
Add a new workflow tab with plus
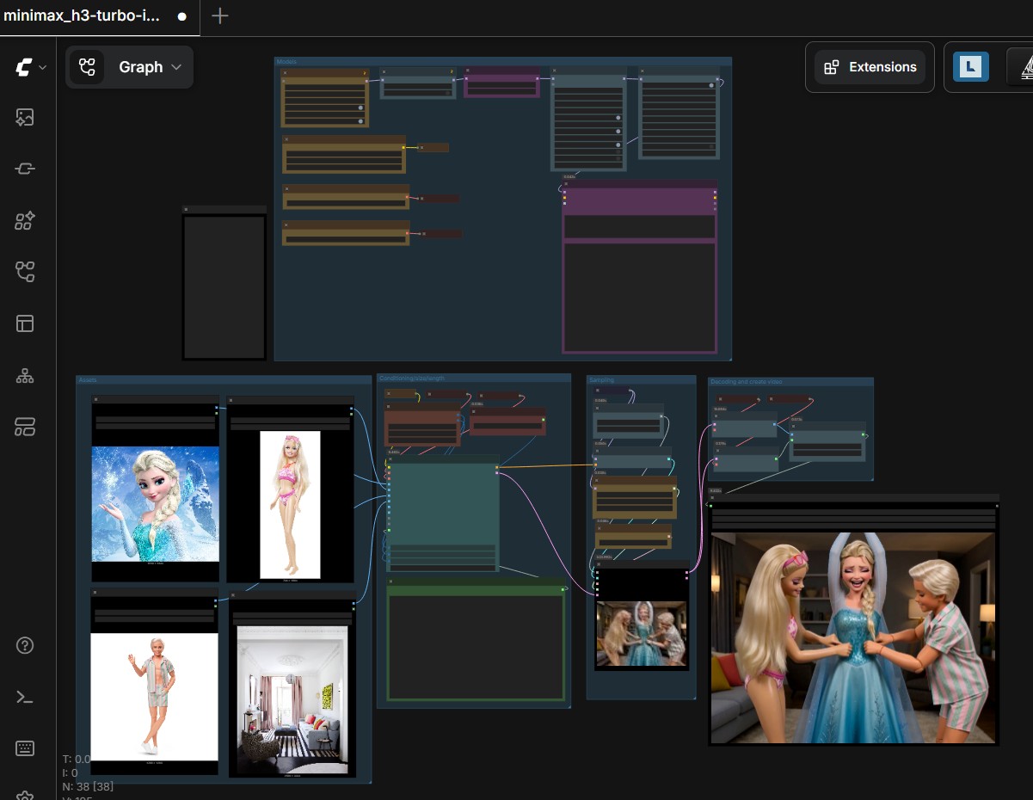coord(220,16)
